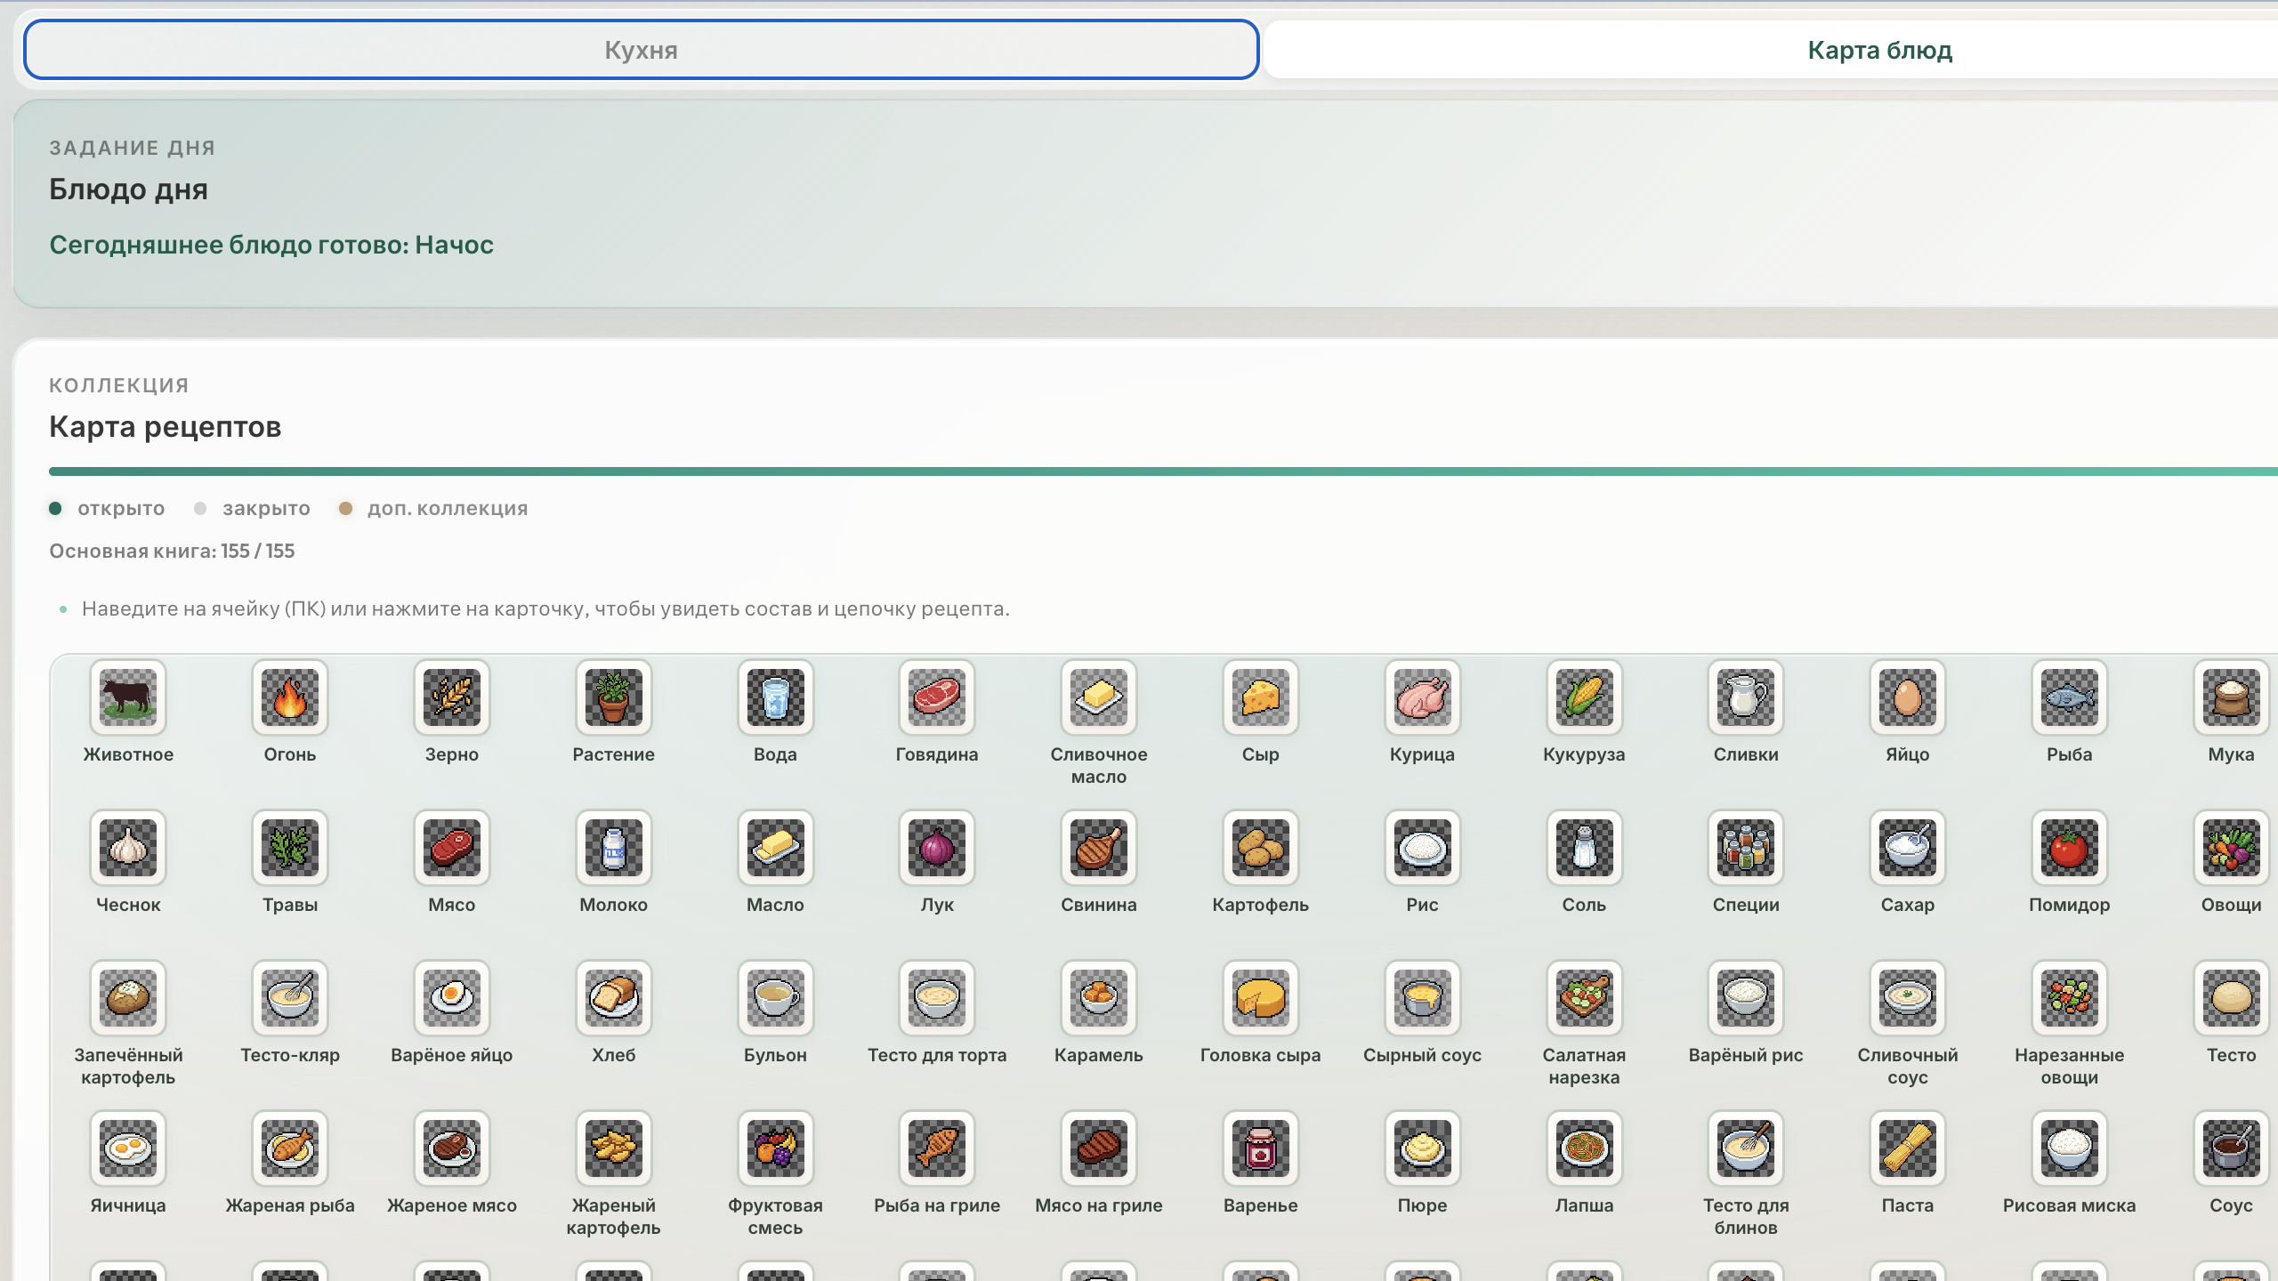This screenshot has height=1281, width=2278.
Task: Click the "Основная книга: 155 / 155" text
Action: pyautogui.click(x=172, y=552)
